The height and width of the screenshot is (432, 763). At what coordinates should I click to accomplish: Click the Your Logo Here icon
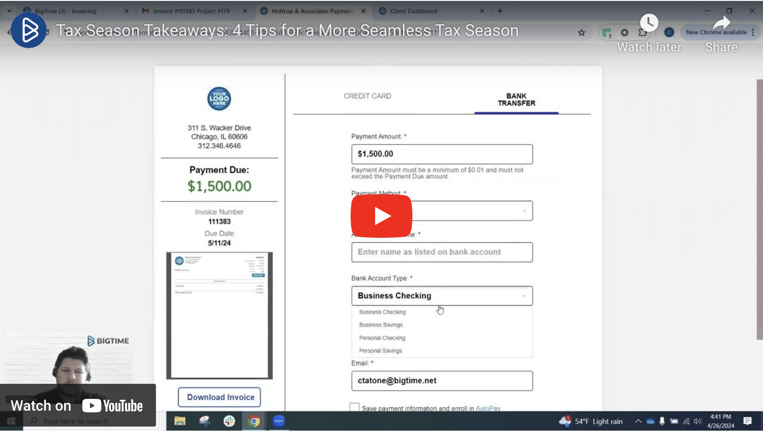(219, 99)
